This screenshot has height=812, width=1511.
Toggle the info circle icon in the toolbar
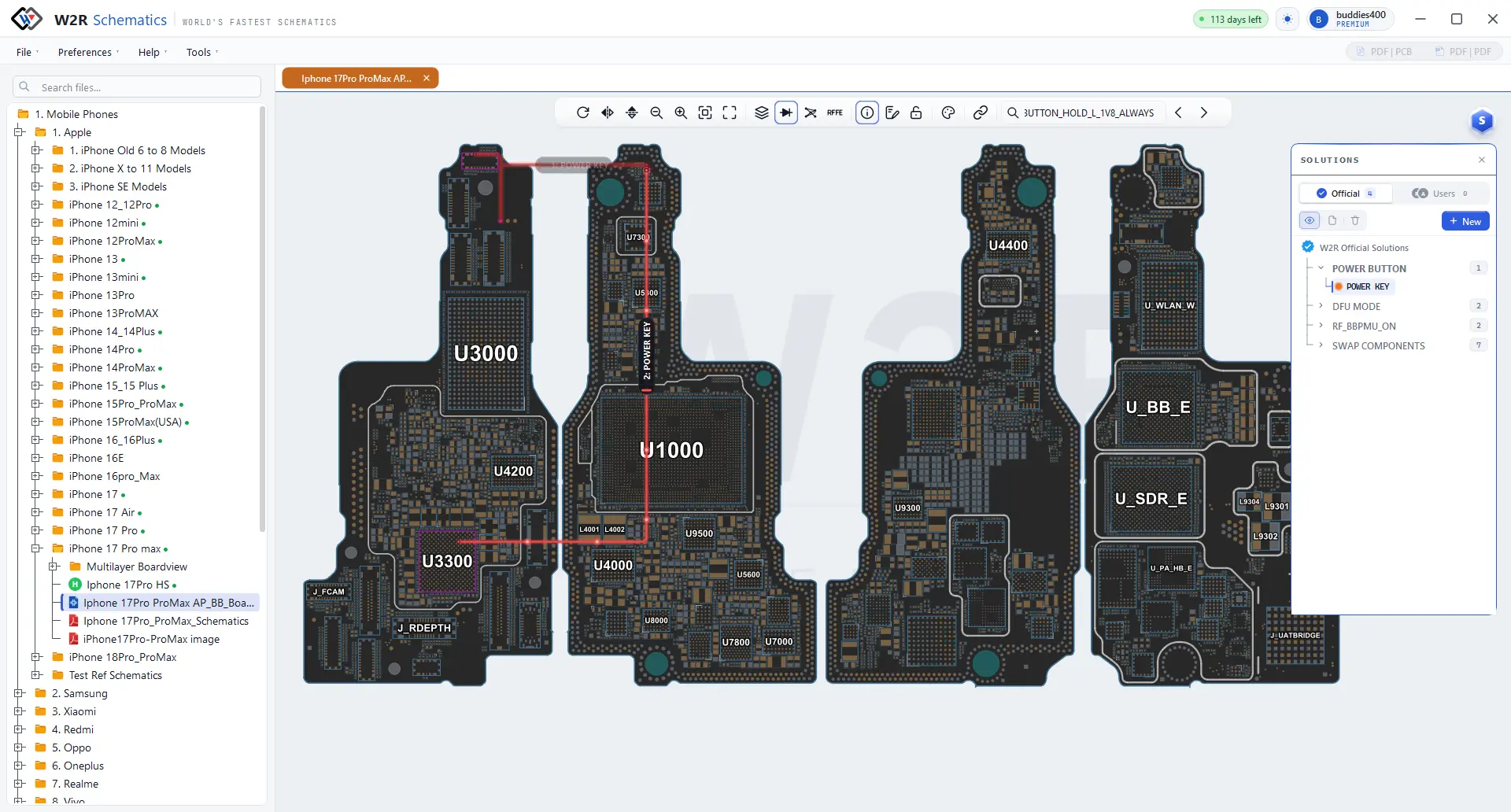867,113
